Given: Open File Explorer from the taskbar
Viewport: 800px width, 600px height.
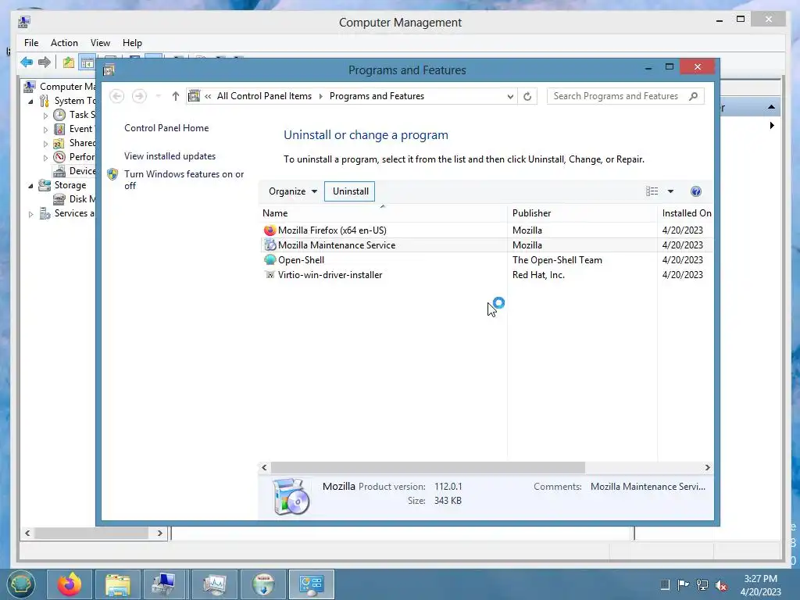Looking at the screenshot, I should click(118, 584).
